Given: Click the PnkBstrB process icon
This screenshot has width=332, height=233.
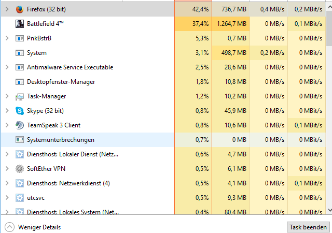Looking at the screenshot, I should tap(20, 38).
